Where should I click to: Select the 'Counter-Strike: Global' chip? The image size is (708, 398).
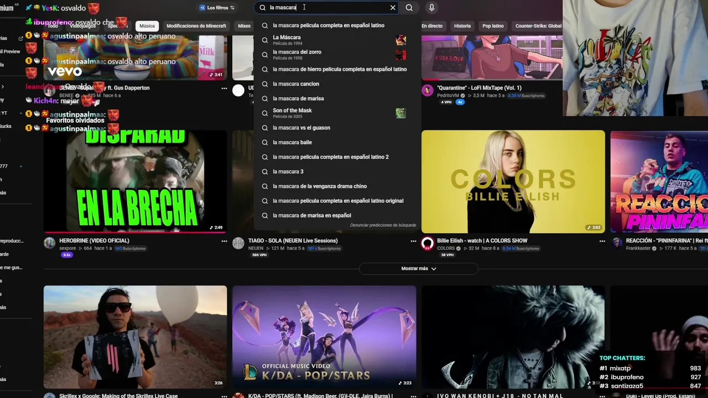tap(538, 26)
